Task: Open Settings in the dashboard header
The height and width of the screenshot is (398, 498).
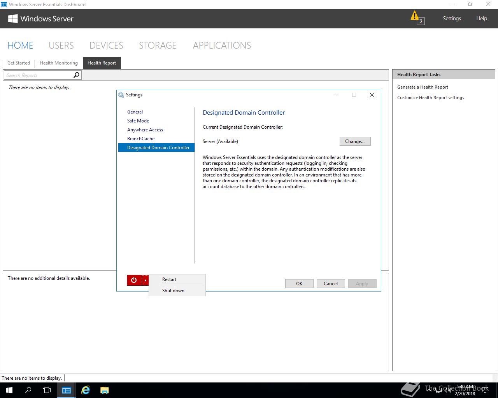Action: (452, 18)
